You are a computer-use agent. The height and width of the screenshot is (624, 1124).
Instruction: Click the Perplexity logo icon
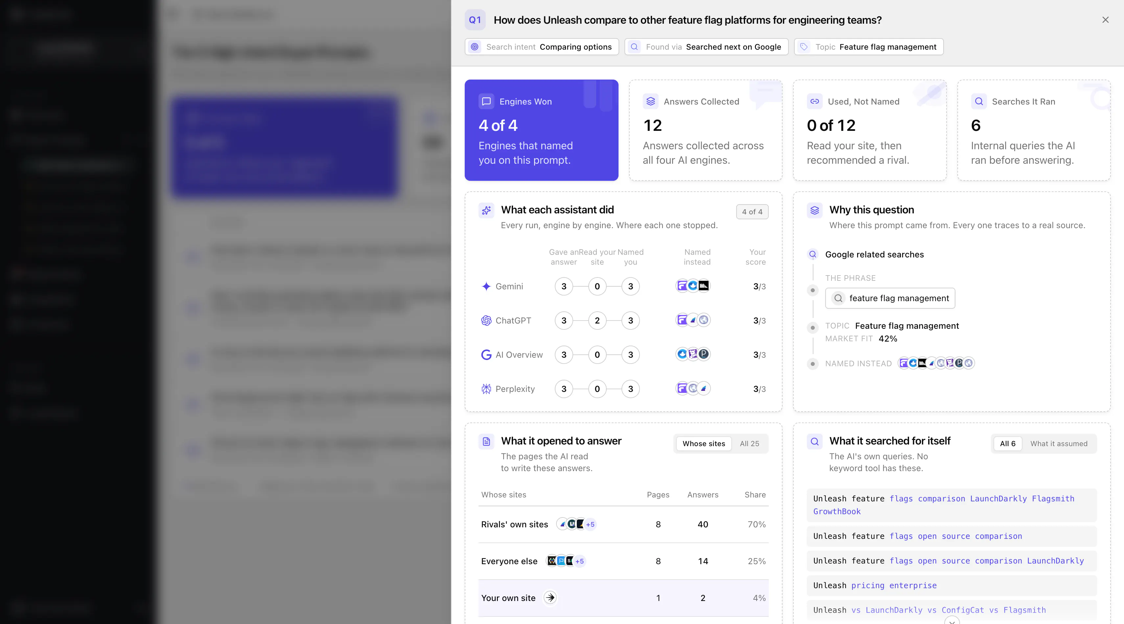[486, 389]
